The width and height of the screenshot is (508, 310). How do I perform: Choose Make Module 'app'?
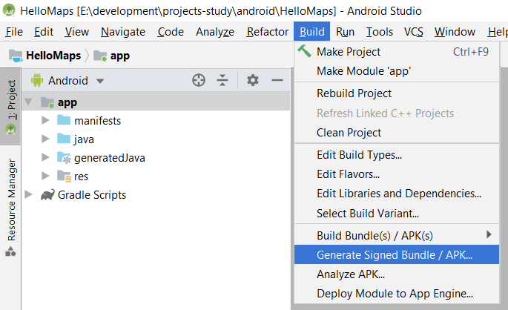pos(397,71)
